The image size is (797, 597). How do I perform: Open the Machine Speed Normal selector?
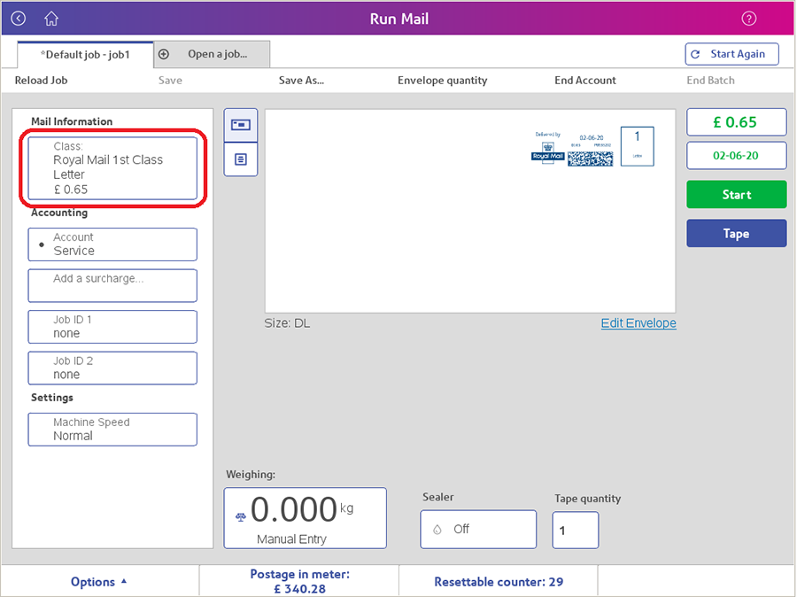(112, 430)
